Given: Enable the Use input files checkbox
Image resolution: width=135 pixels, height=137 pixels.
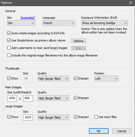Looking at the screenshot, I should 96,117.
